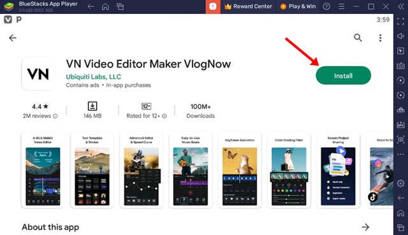Open BlueStacks multi-instance windows icon

coord(120,6)
